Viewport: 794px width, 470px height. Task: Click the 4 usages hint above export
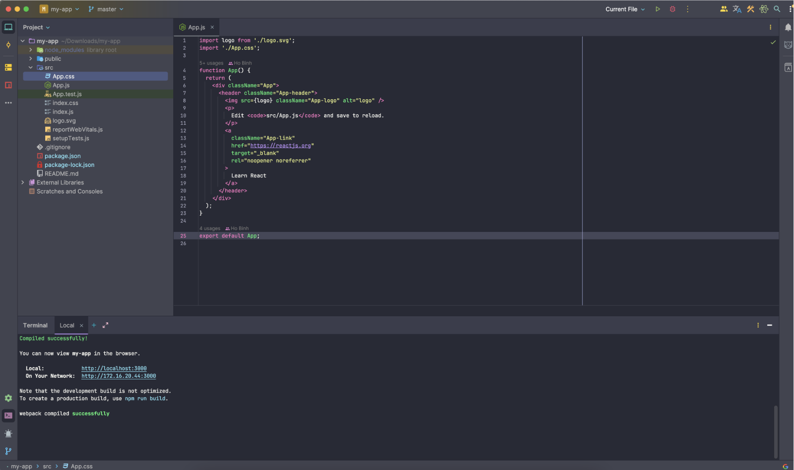[x=210, y=228]
